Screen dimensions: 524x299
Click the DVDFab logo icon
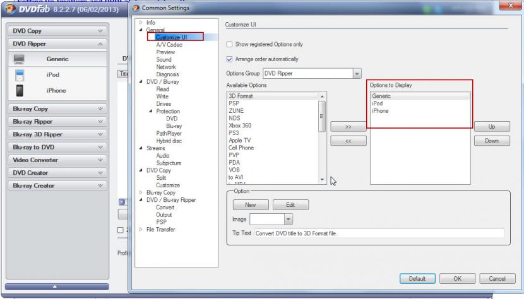[x=10, y=9]
